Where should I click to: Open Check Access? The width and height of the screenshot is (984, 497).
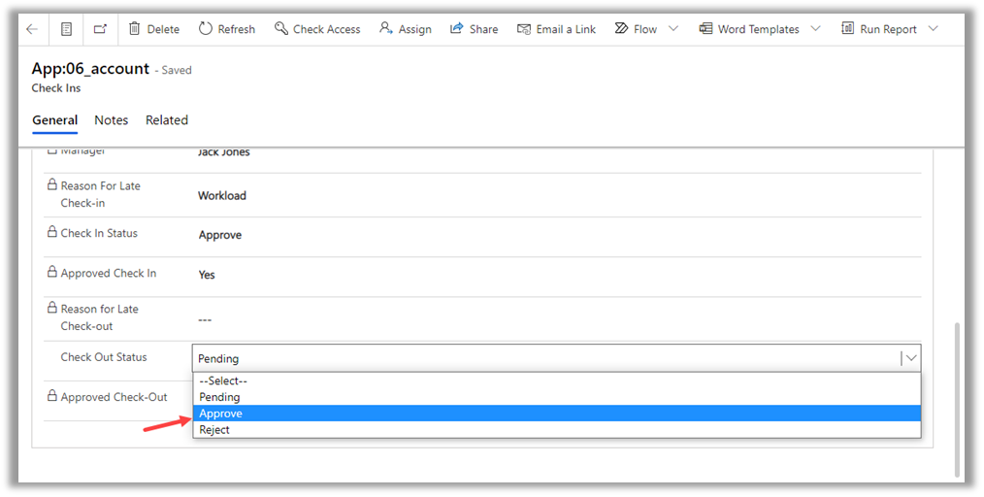[317, 29]
